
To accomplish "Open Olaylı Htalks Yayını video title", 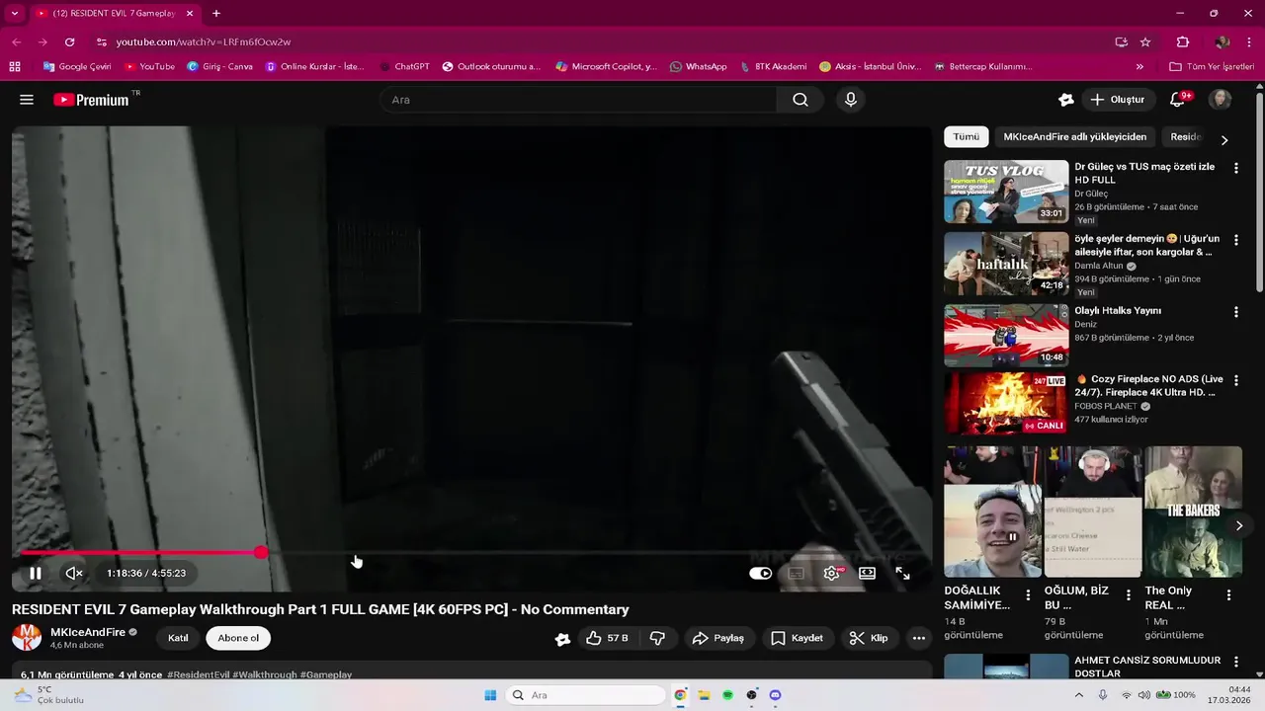I will 1118,311.
